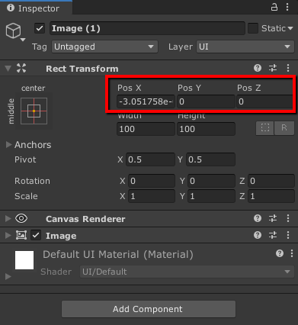298x325 pixels.
Task: Click the Width field showing 100
Action: pos(146,129)
